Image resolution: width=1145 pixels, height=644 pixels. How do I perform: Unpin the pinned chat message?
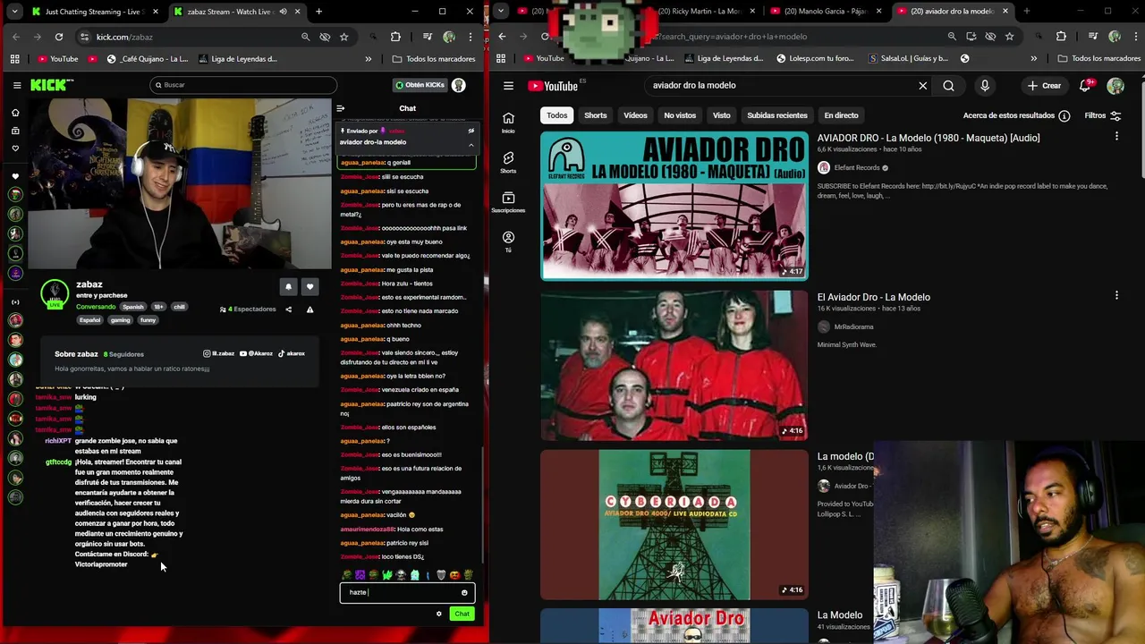click(471, 131)
